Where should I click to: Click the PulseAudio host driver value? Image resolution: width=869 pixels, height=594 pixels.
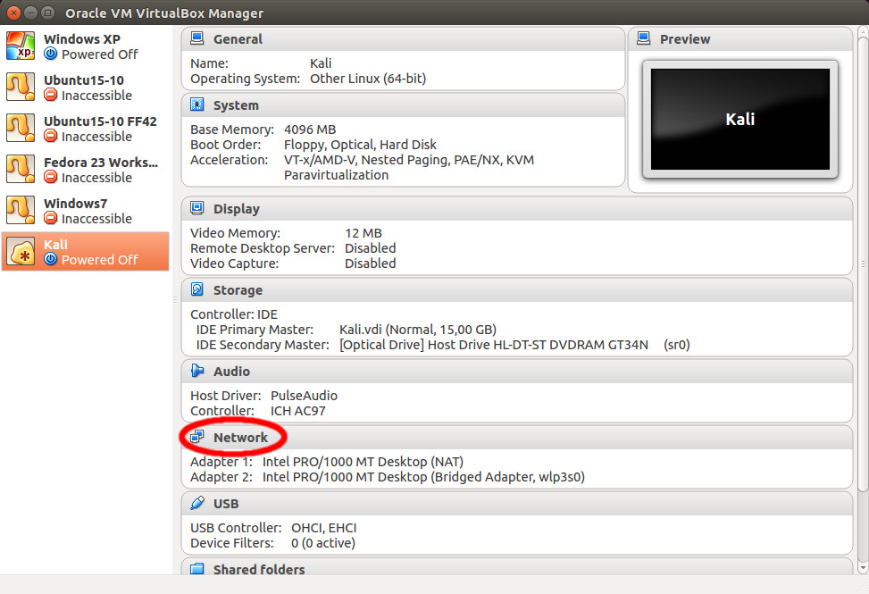pyautogui.click(x=304, y=396)
